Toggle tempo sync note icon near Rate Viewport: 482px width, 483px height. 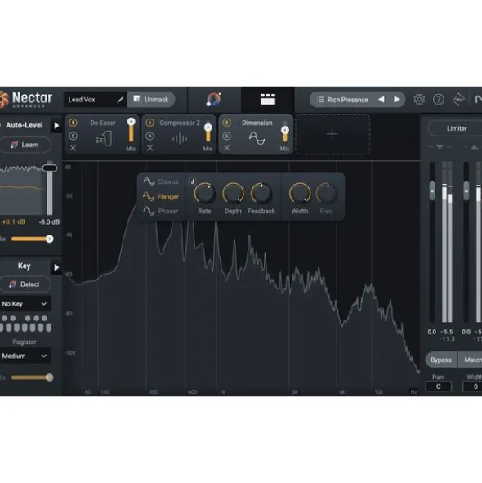[x=193, y=181]
